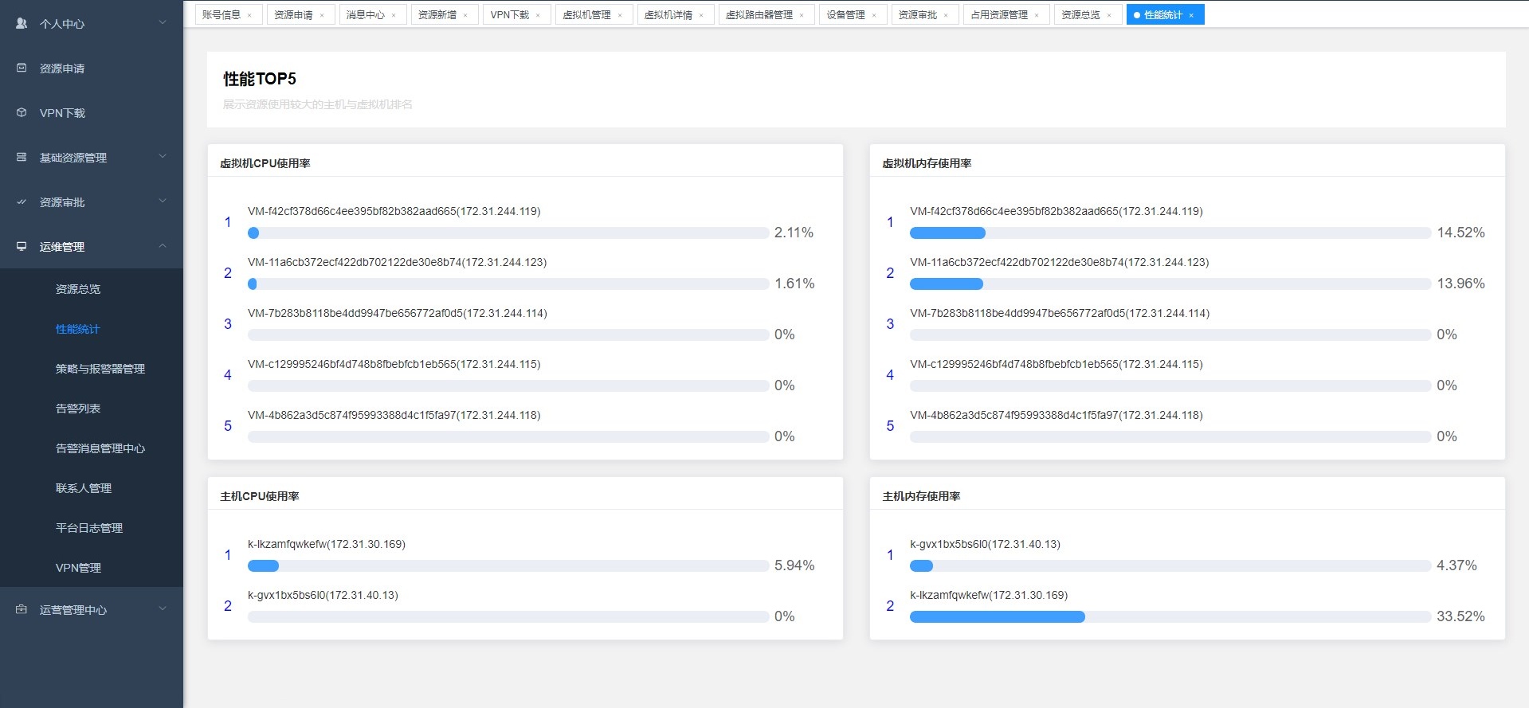Image resolution: width=1529 pixels, height=708 pixels.
Task: Open VPN管理 in sidebar
Action: pyautogui.click(x=78, y=568)
